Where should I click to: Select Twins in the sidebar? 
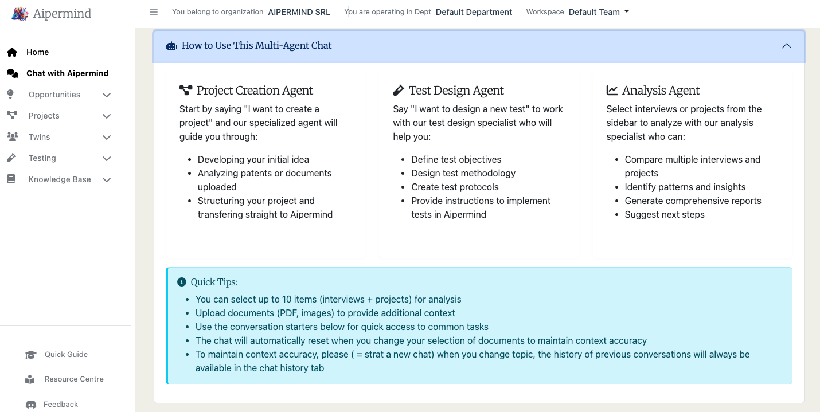(39, 137)
